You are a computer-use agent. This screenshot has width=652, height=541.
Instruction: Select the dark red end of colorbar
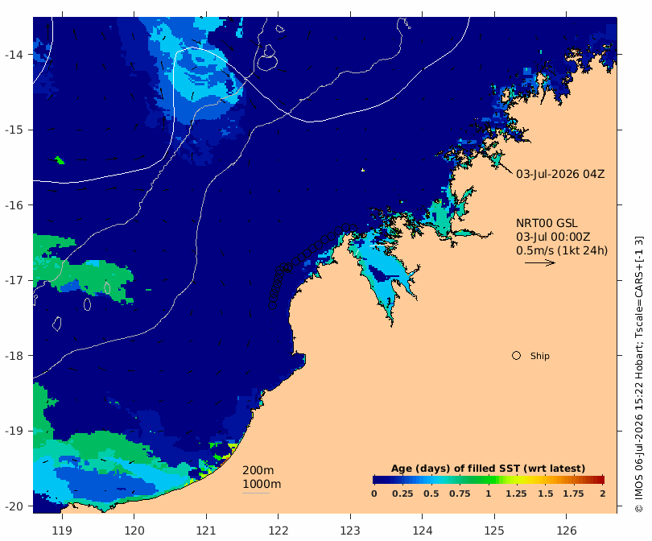click(600, 480)
